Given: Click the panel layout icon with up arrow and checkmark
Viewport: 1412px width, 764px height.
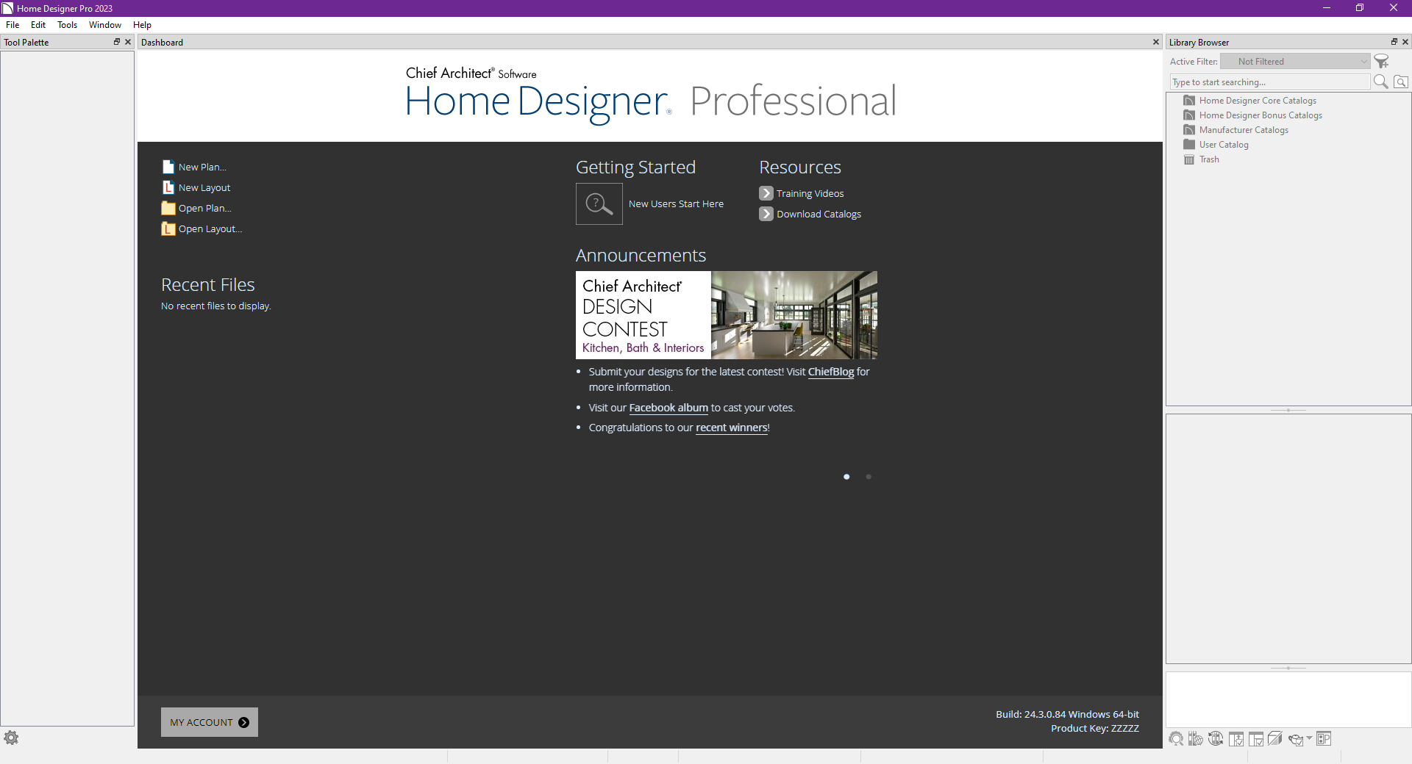Looking at the screenshot, I should pos(1236,739).
